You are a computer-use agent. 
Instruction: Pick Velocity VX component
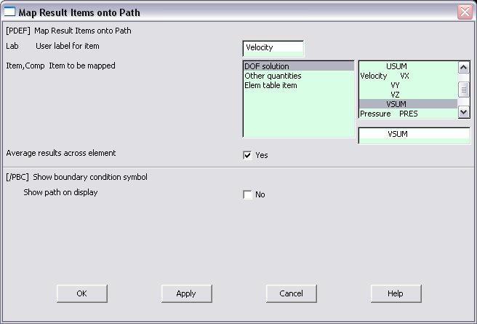pyautogui.click(x=408, y=76)
